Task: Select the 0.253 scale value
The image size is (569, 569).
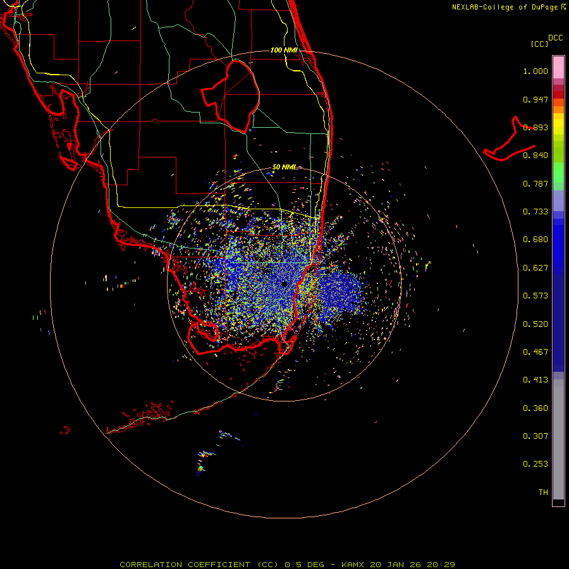Action: 535,464
